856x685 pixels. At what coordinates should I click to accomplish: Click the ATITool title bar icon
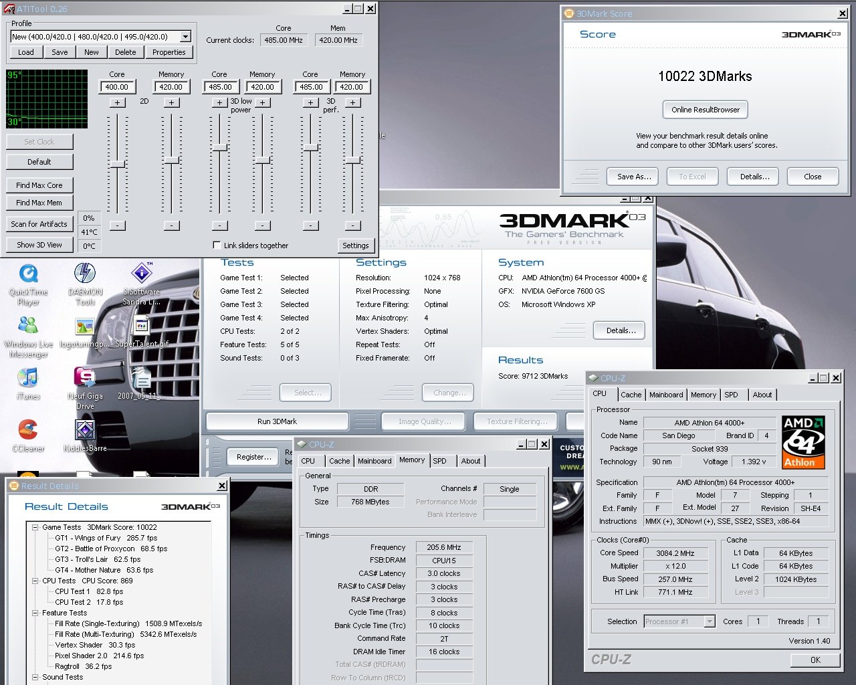tap(9, 9)
